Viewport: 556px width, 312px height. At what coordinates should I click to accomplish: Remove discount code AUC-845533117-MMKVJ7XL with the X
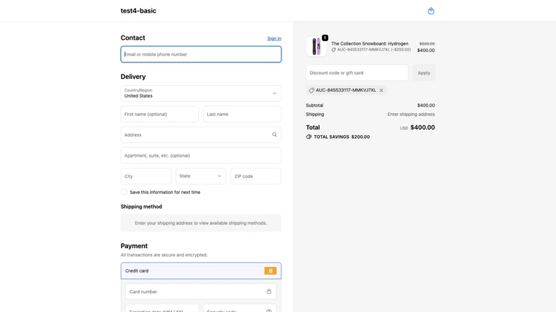click(381, 90)
